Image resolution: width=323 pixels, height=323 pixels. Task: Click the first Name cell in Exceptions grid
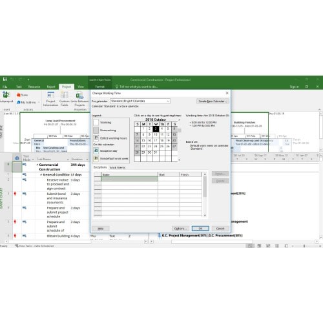(x=129, y=179)
